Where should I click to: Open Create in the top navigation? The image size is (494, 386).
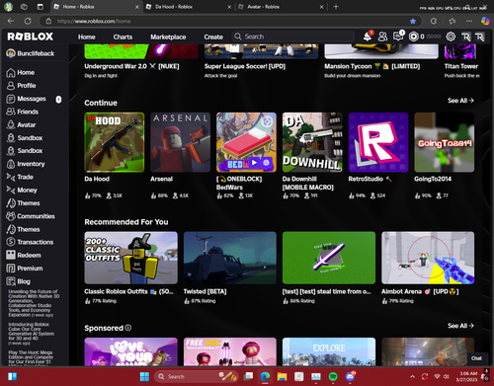[x=213, y=37]
